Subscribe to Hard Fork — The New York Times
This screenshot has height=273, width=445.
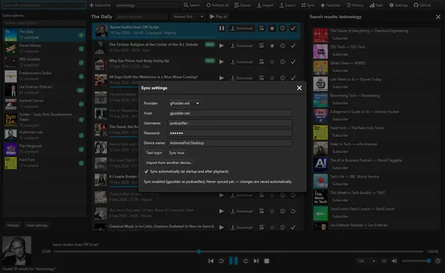[340, 136]
